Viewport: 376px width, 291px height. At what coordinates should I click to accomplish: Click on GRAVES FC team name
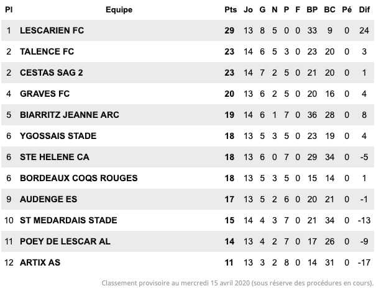[x=45, y=94]
